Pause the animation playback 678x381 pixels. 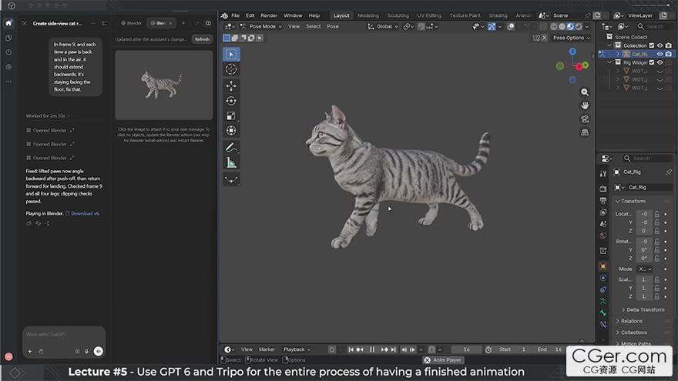point(372,349)
